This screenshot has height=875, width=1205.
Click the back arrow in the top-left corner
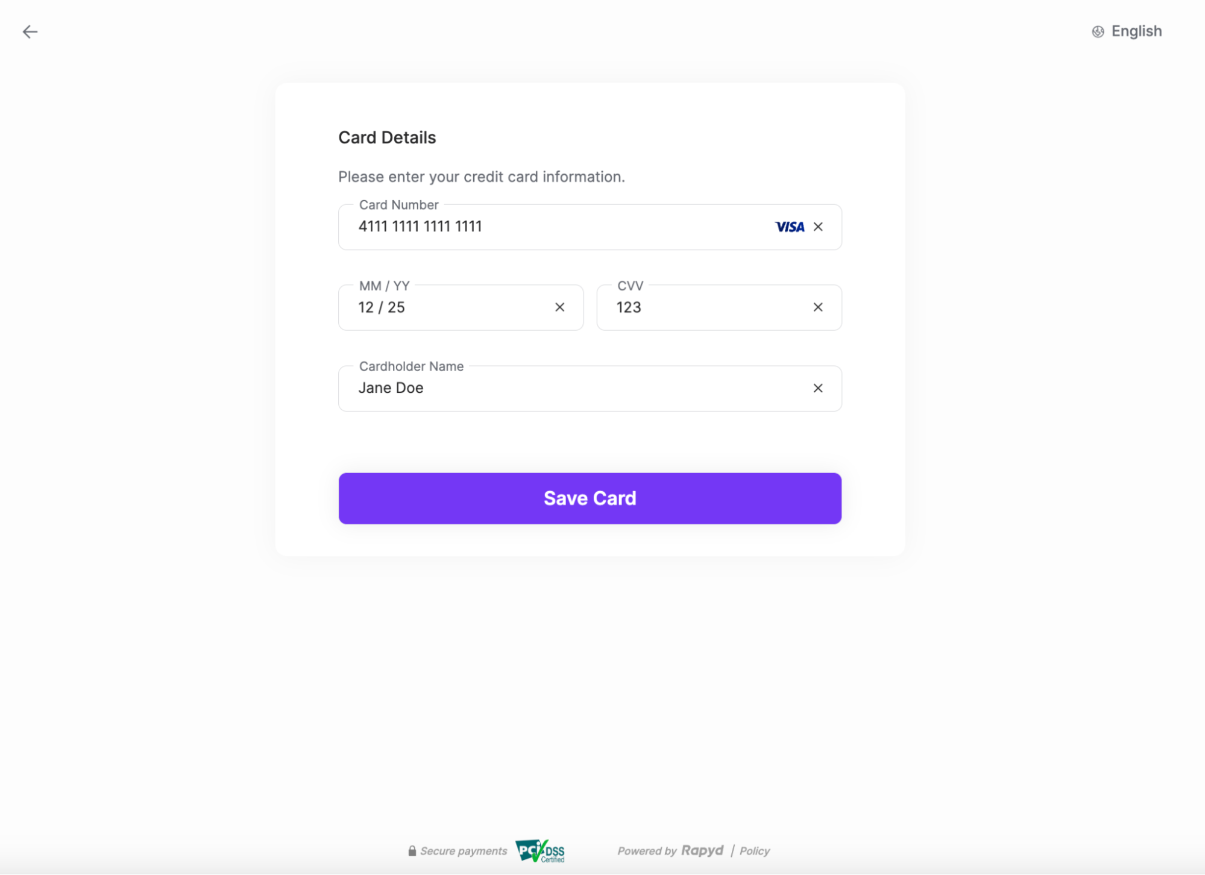pyautogui.click(x=30, y=31)
